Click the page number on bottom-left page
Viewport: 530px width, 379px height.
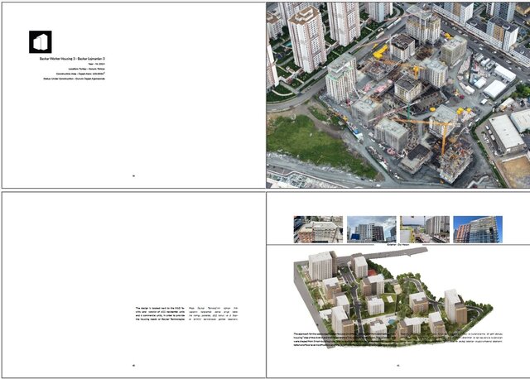[x=133, y=365]
